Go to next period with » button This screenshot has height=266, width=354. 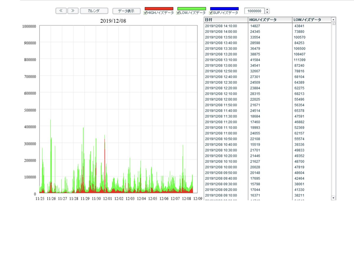pyautogui.click(x=73, y=11)
